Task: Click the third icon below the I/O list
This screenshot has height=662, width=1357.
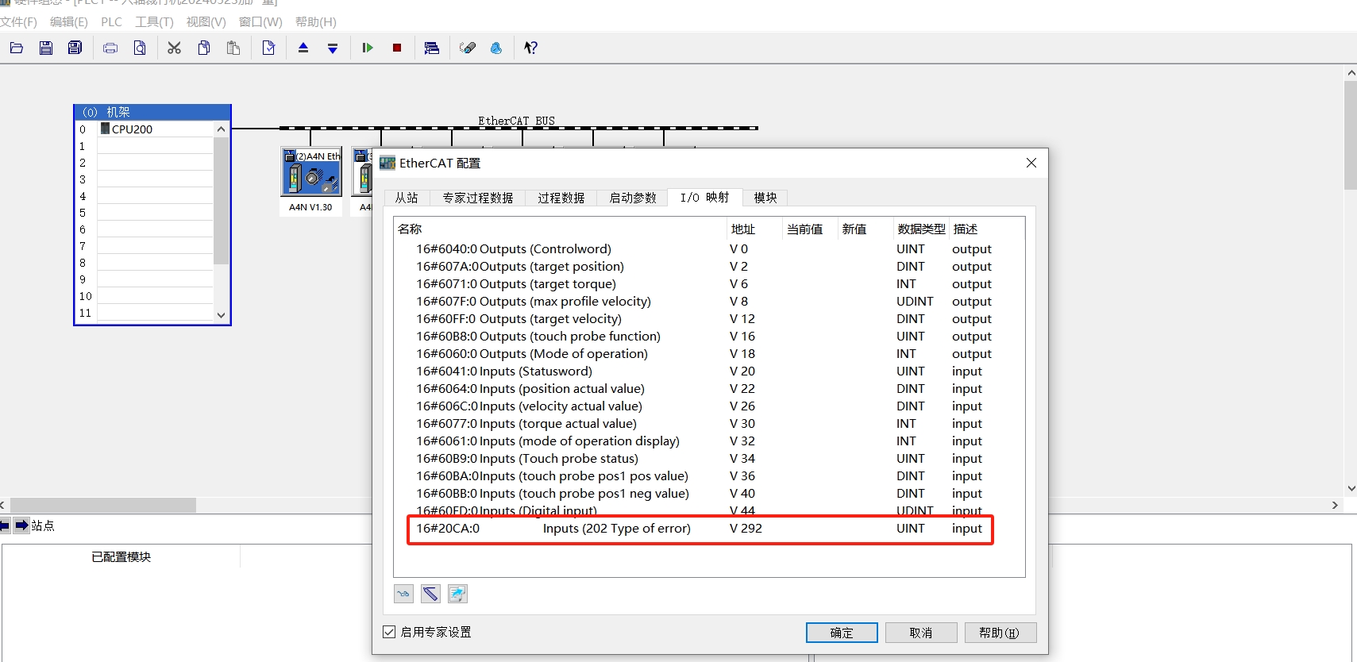Action: click(457, 594)
